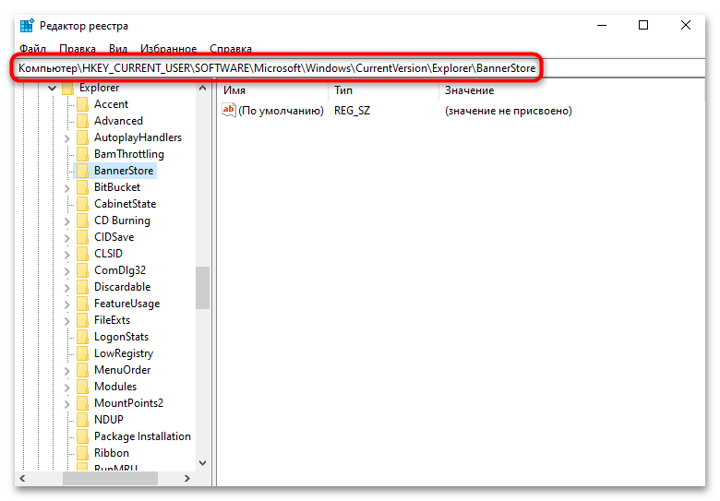
Task: Open the Файл menu
Action: click(32, 49)
